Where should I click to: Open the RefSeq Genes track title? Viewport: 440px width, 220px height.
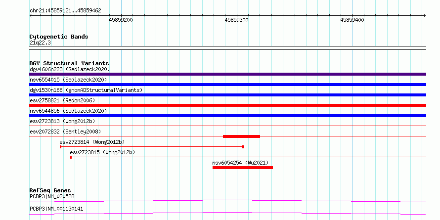coord(50,190)
